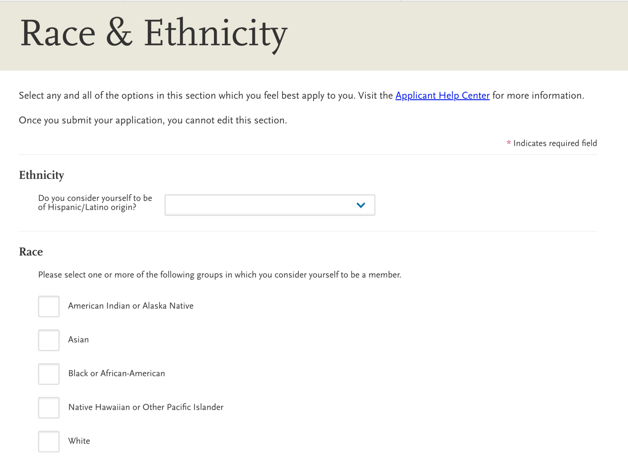This screenshot has height=476, width=628.
Task: Check the American Indian or Alaska Native box
Action: click(x=49, y=306)
